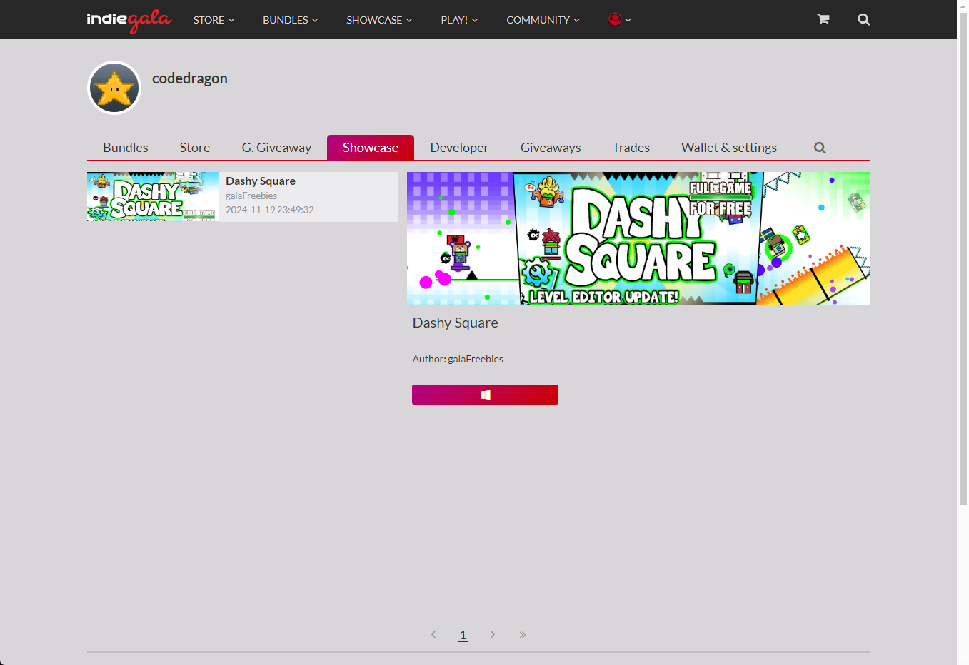The image size is (969, 665).
Task: Click the search icon in profile tabs
Action: tap(820, 148)
